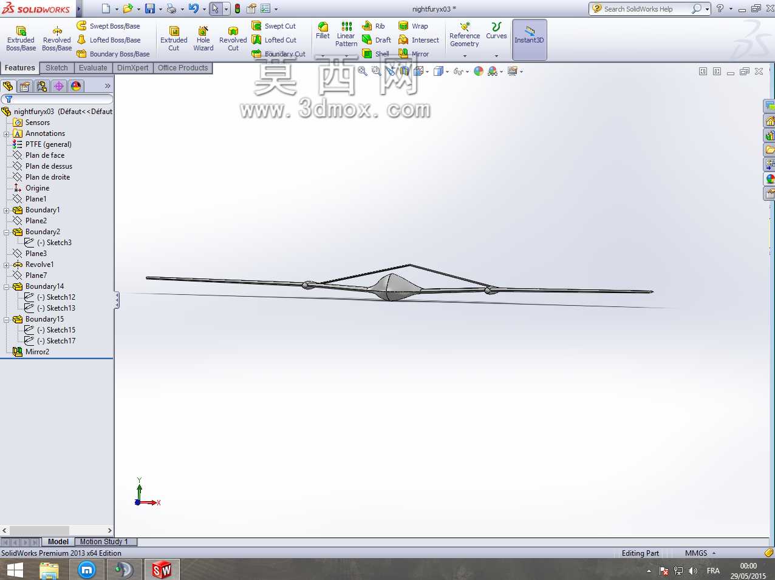Screen dimensions: 775x580
Task: Expand the Boundary1 feature node
Action: (x=7, y=210)
